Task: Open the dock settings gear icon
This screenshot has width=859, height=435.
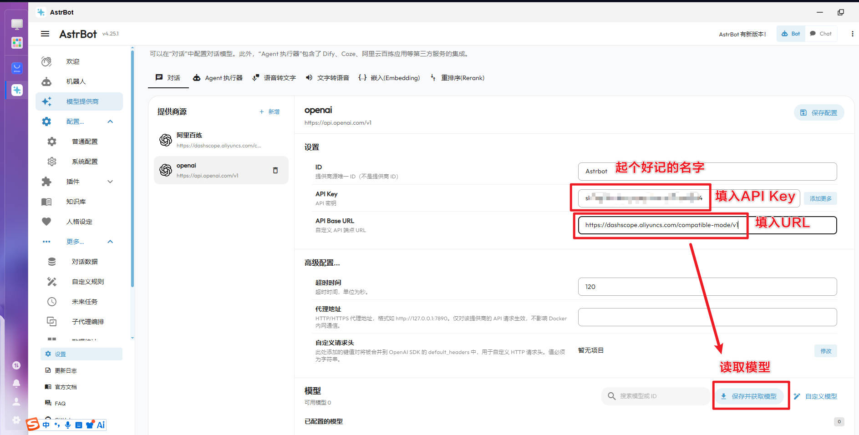Action: (16, 420)
